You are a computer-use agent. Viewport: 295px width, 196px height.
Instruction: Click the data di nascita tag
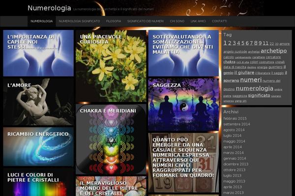(235, 67)
